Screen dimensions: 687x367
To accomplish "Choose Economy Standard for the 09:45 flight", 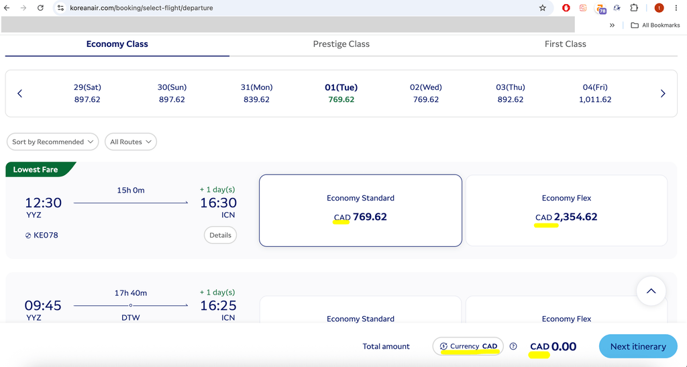I will [x=360, y=310].
